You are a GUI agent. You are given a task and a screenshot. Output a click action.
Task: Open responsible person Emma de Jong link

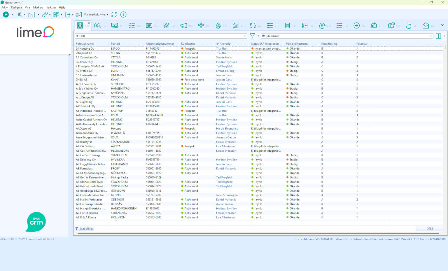pyautogui.click(x=225, y=71)
